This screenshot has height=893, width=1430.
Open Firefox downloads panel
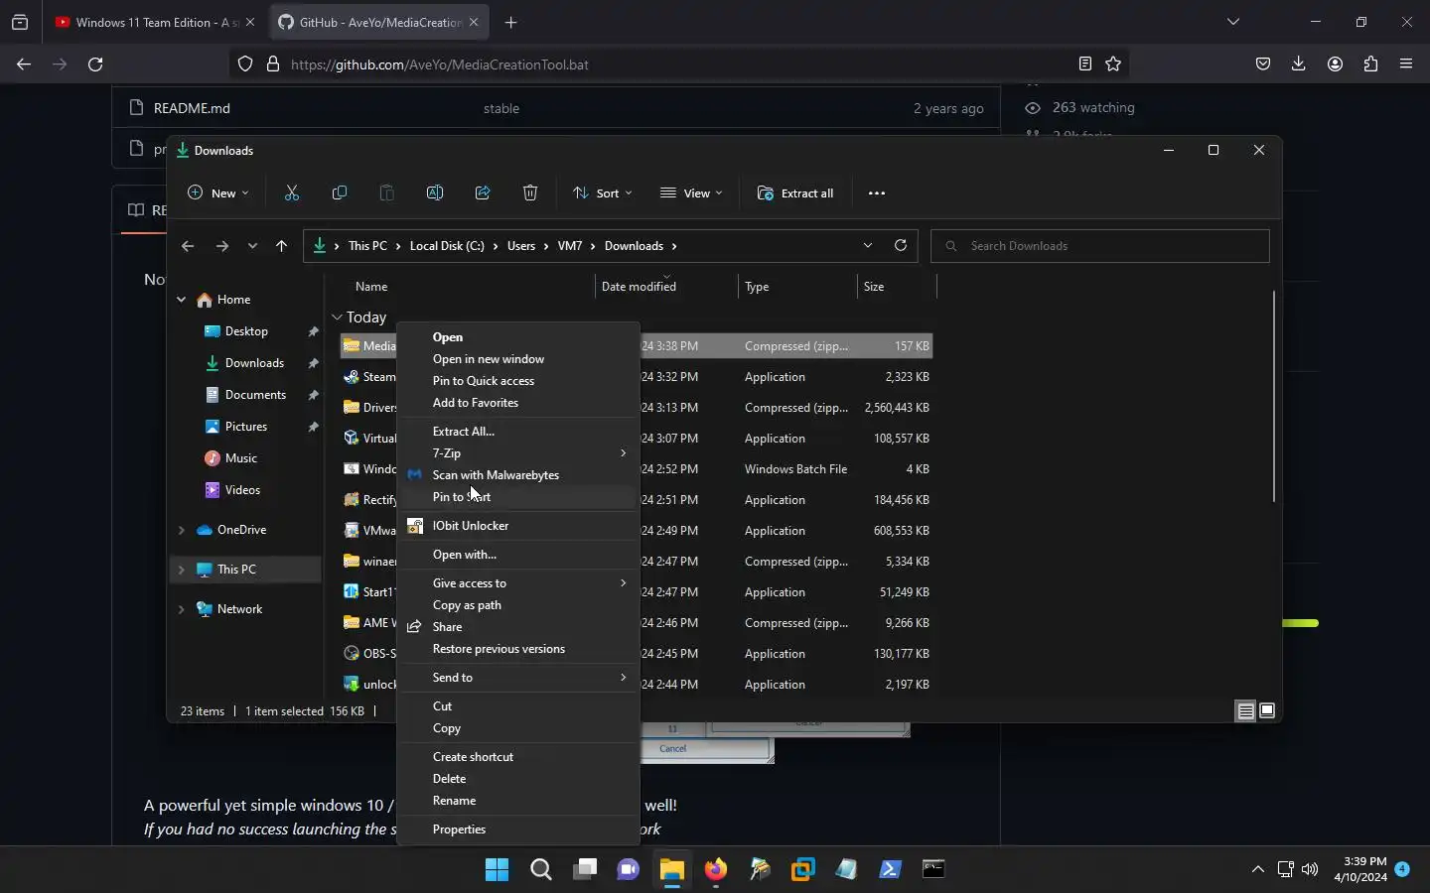coord(1299,64)
